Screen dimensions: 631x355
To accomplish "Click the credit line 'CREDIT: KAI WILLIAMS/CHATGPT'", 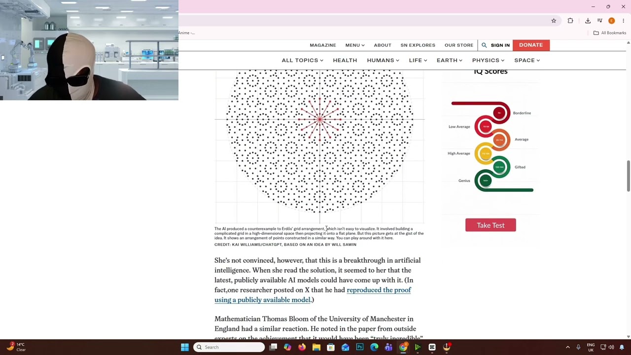I will pyautogui.click(x=285, y=245).
